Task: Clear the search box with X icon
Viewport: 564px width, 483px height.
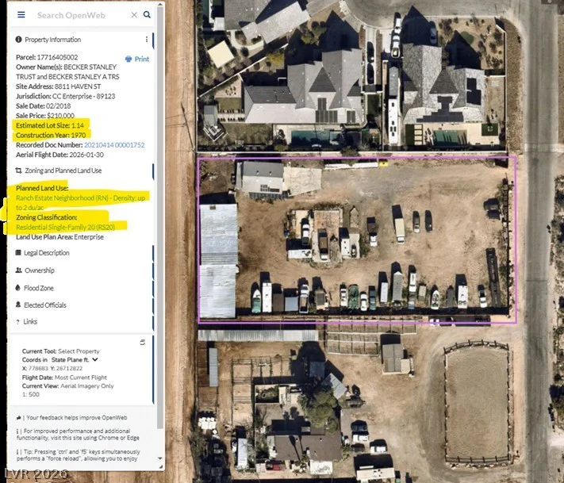Action: [x=134, y=15]
